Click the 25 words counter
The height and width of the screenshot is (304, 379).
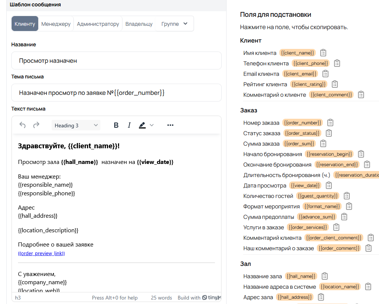pos(161,298)
